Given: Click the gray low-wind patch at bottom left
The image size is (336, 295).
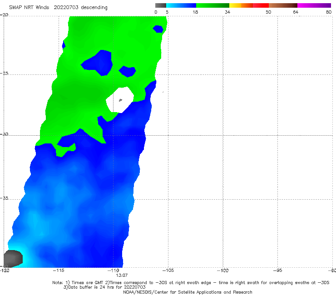Looking at the screenshot, I should [13, 258].
